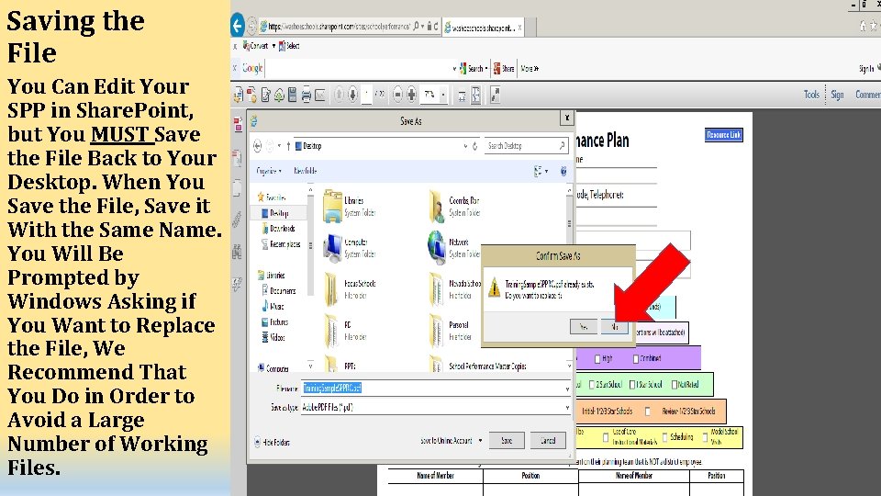
Task: Click the read mode expand icon
Action: point(495,95)
